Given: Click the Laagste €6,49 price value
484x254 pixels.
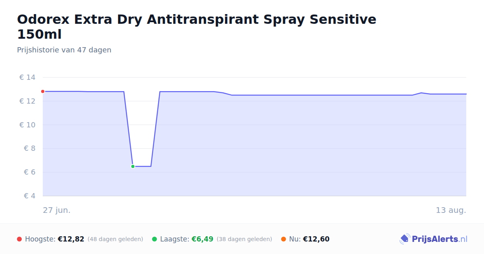Looking at the screenshot, I should tap(202, 239).
